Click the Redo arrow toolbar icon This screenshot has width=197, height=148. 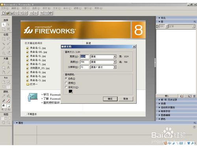[36, 13]
